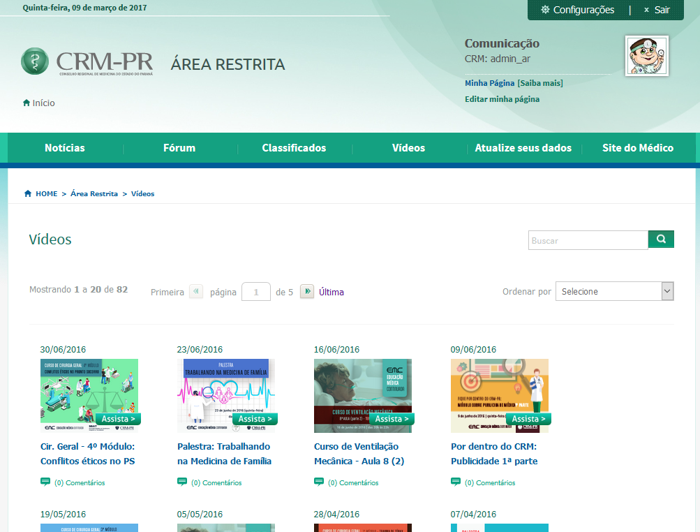Click the date 05/05/2016
The height and width of the screenshot is (532, 700).
point(200,514)
